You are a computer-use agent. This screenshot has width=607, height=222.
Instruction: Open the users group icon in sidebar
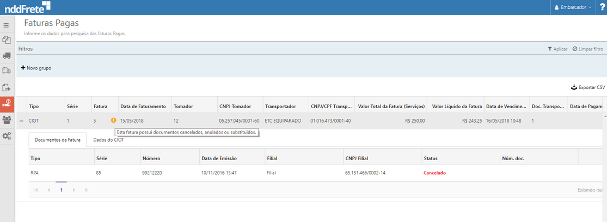click(x=7, y=120)
